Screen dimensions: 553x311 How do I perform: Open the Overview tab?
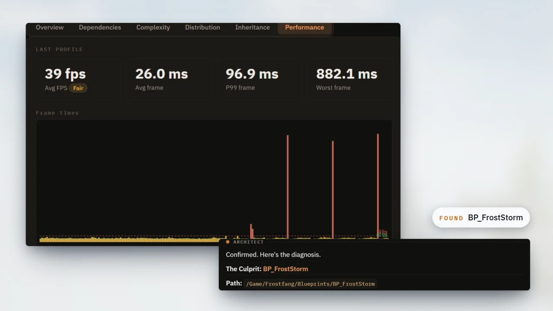tap(50, 27)
